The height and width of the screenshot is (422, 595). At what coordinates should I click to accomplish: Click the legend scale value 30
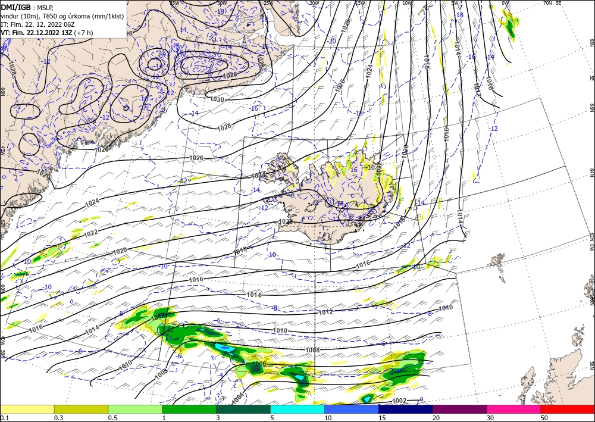click(x=491, y=418)
